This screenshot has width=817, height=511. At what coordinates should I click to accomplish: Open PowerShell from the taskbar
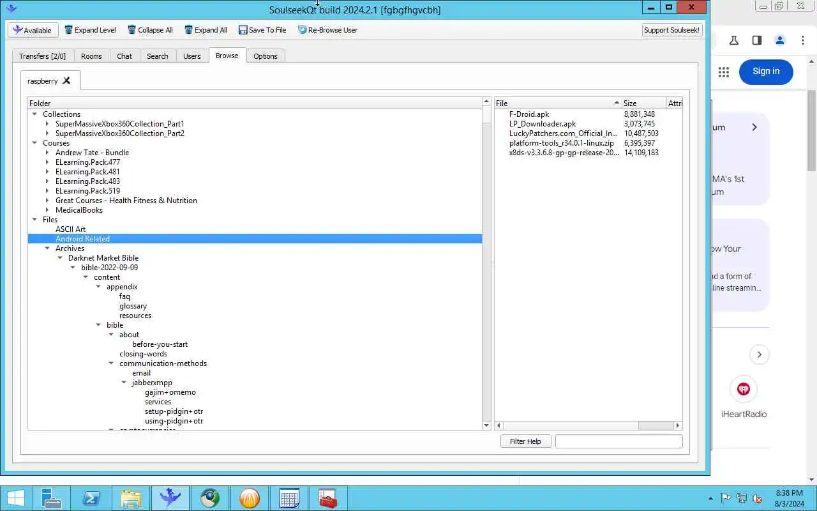[91, 498]
